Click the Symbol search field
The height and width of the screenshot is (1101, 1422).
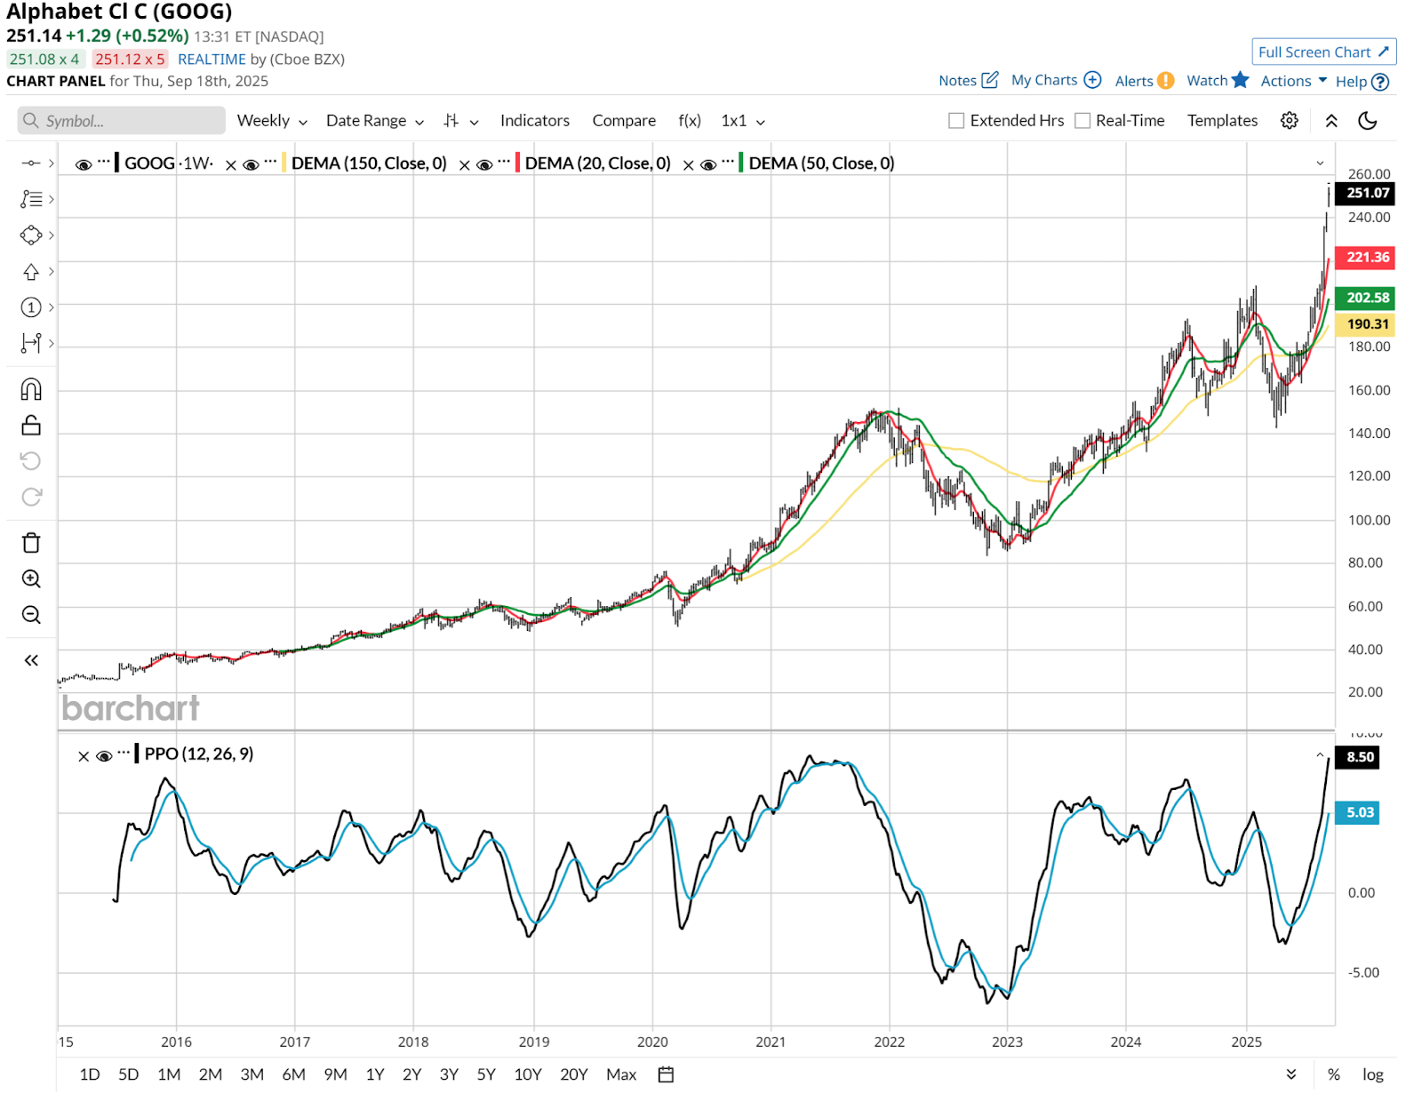(x=122, y=121)
